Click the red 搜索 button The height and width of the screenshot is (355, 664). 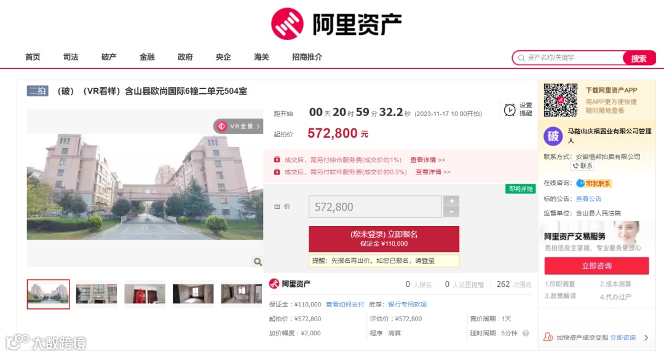tap(639, 58)
